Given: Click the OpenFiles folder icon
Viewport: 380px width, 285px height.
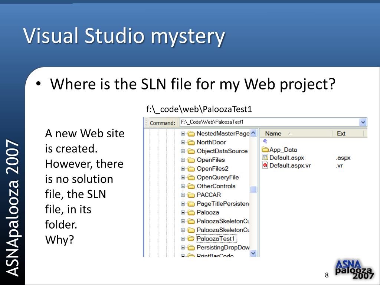Looking at the screenshot, I should 191,160.
